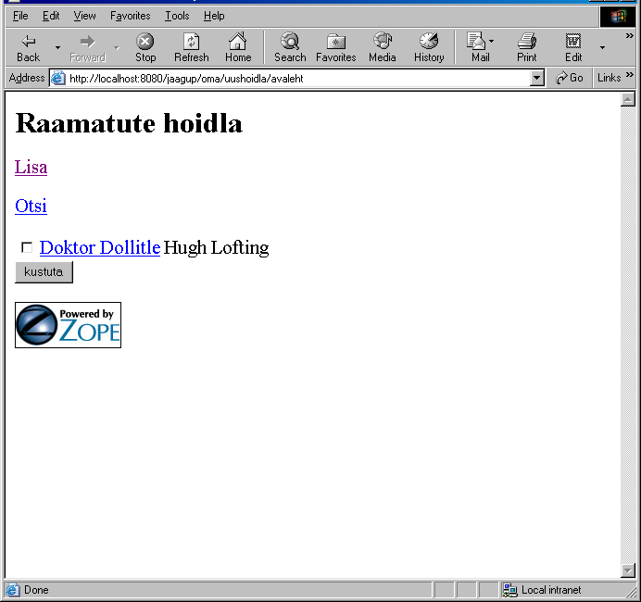Click the scrollbar down arrow
This screenshot has width=641, height=602.
[x=627, y=570]
